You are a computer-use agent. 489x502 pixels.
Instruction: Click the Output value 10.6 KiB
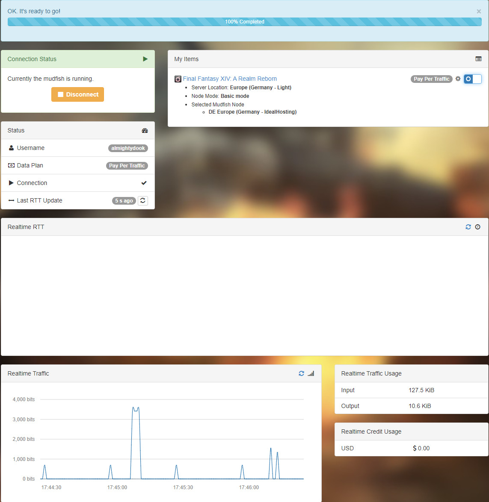point(420,406)
